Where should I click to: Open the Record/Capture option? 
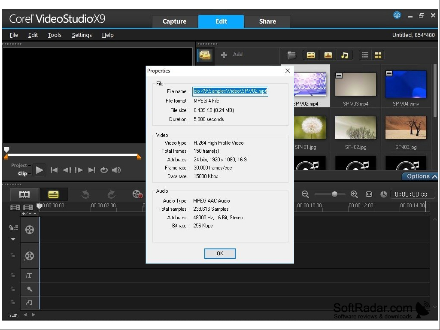pos(137,194)
